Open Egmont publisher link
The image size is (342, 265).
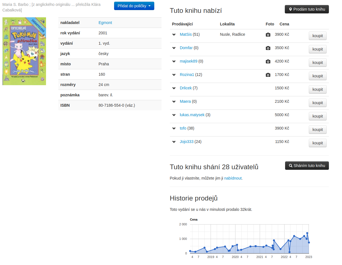coord(105,23)
